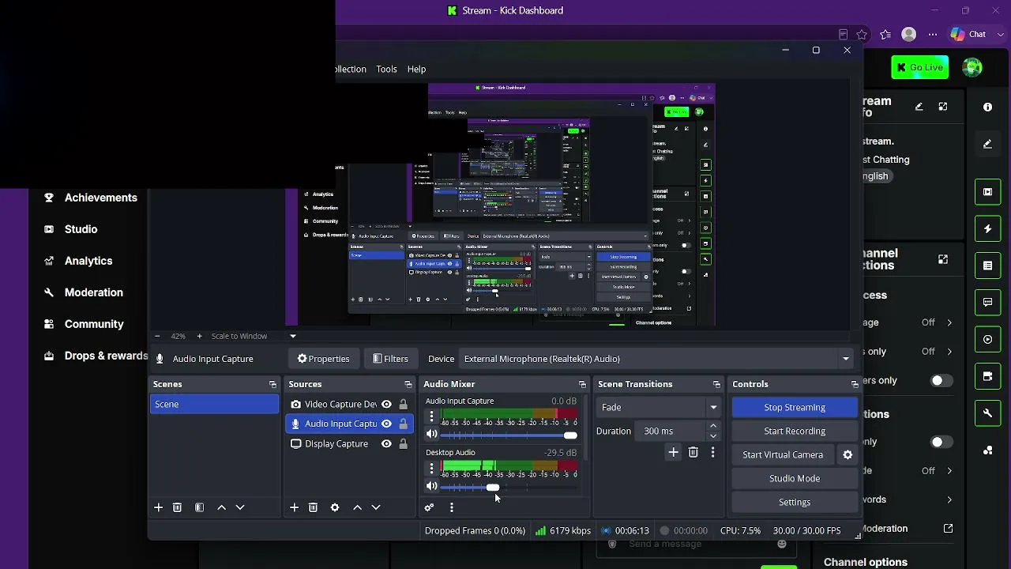The image size is (1011, 569).
Task: Hide the Display Capture source
Action: tap(386, 443)
